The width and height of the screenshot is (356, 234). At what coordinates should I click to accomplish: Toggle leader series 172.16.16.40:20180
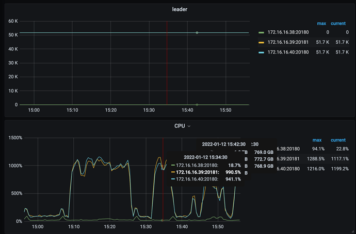(288, 52)
